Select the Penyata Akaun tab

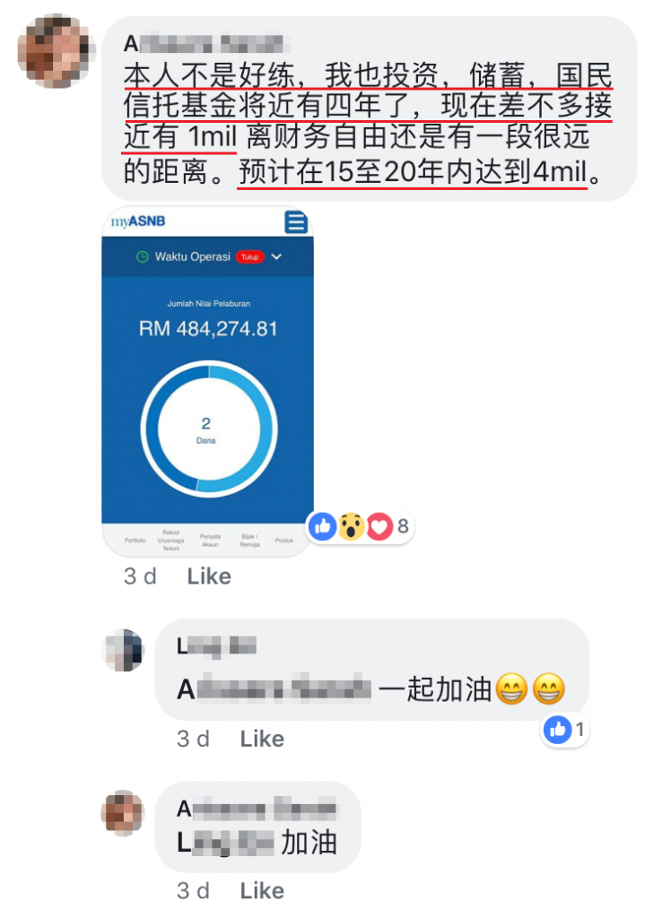[x=210, y=541]
